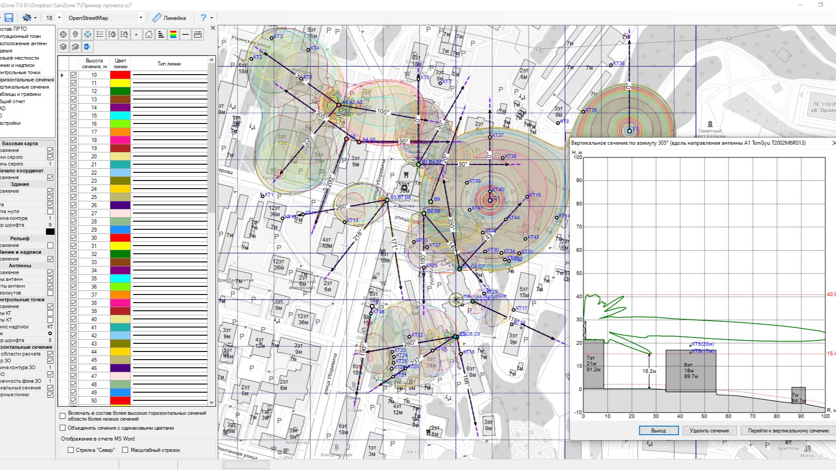Open Общий отчет in the navigation list
The image size is (836, 470).
13,101
